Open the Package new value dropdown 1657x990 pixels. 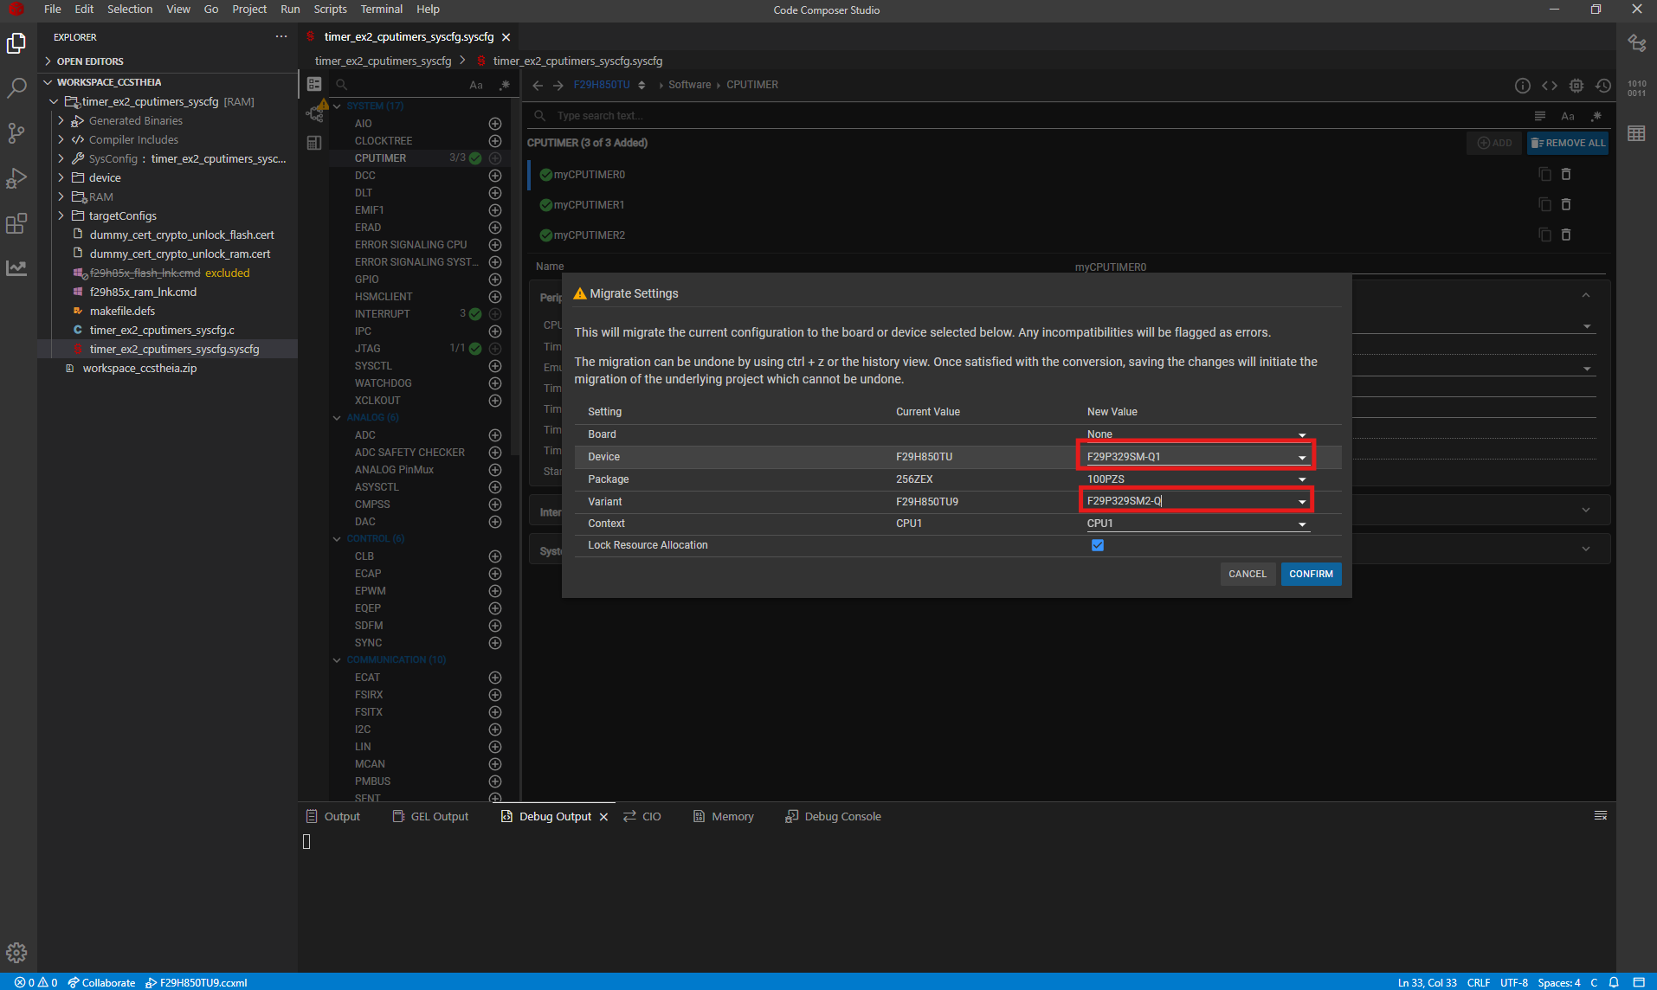1301,479
